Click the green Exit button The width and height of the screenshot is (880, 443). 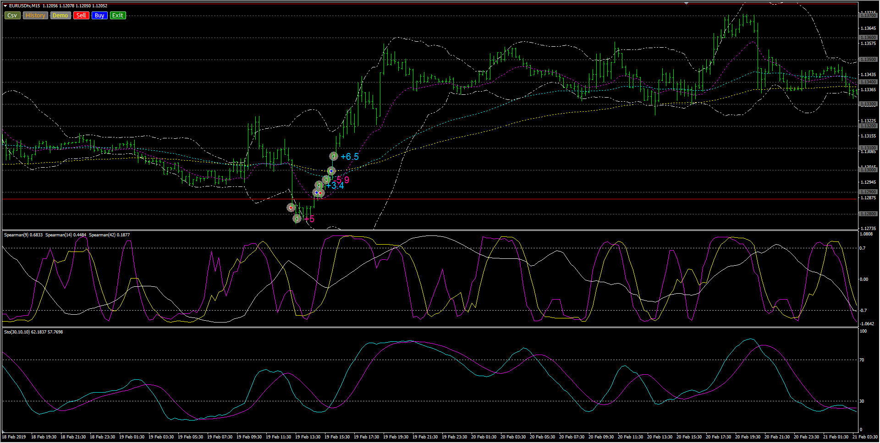(x=118, y=16)
